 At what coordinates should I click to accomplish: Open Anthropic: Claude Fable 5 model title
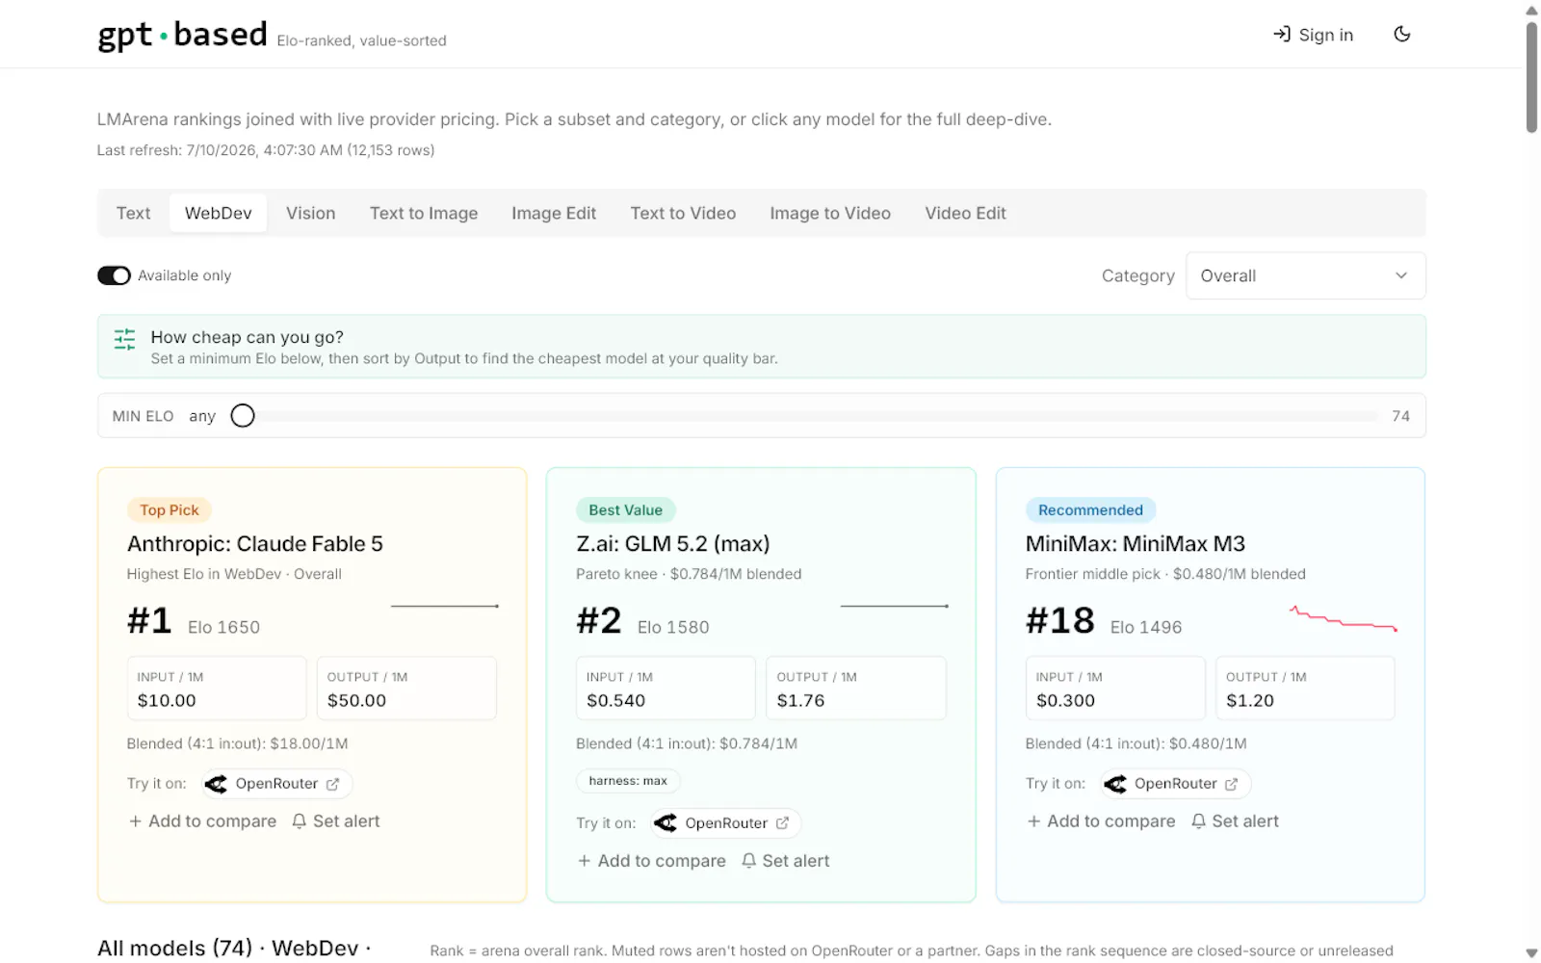(255, 544)
